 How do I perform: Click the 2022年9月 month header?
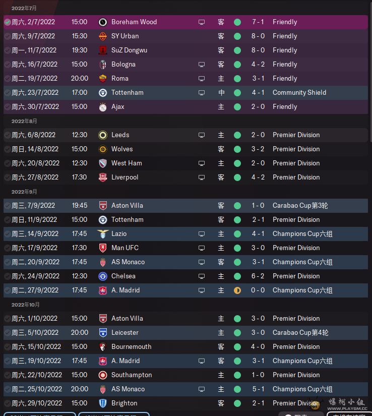click(x=24, y=192)
